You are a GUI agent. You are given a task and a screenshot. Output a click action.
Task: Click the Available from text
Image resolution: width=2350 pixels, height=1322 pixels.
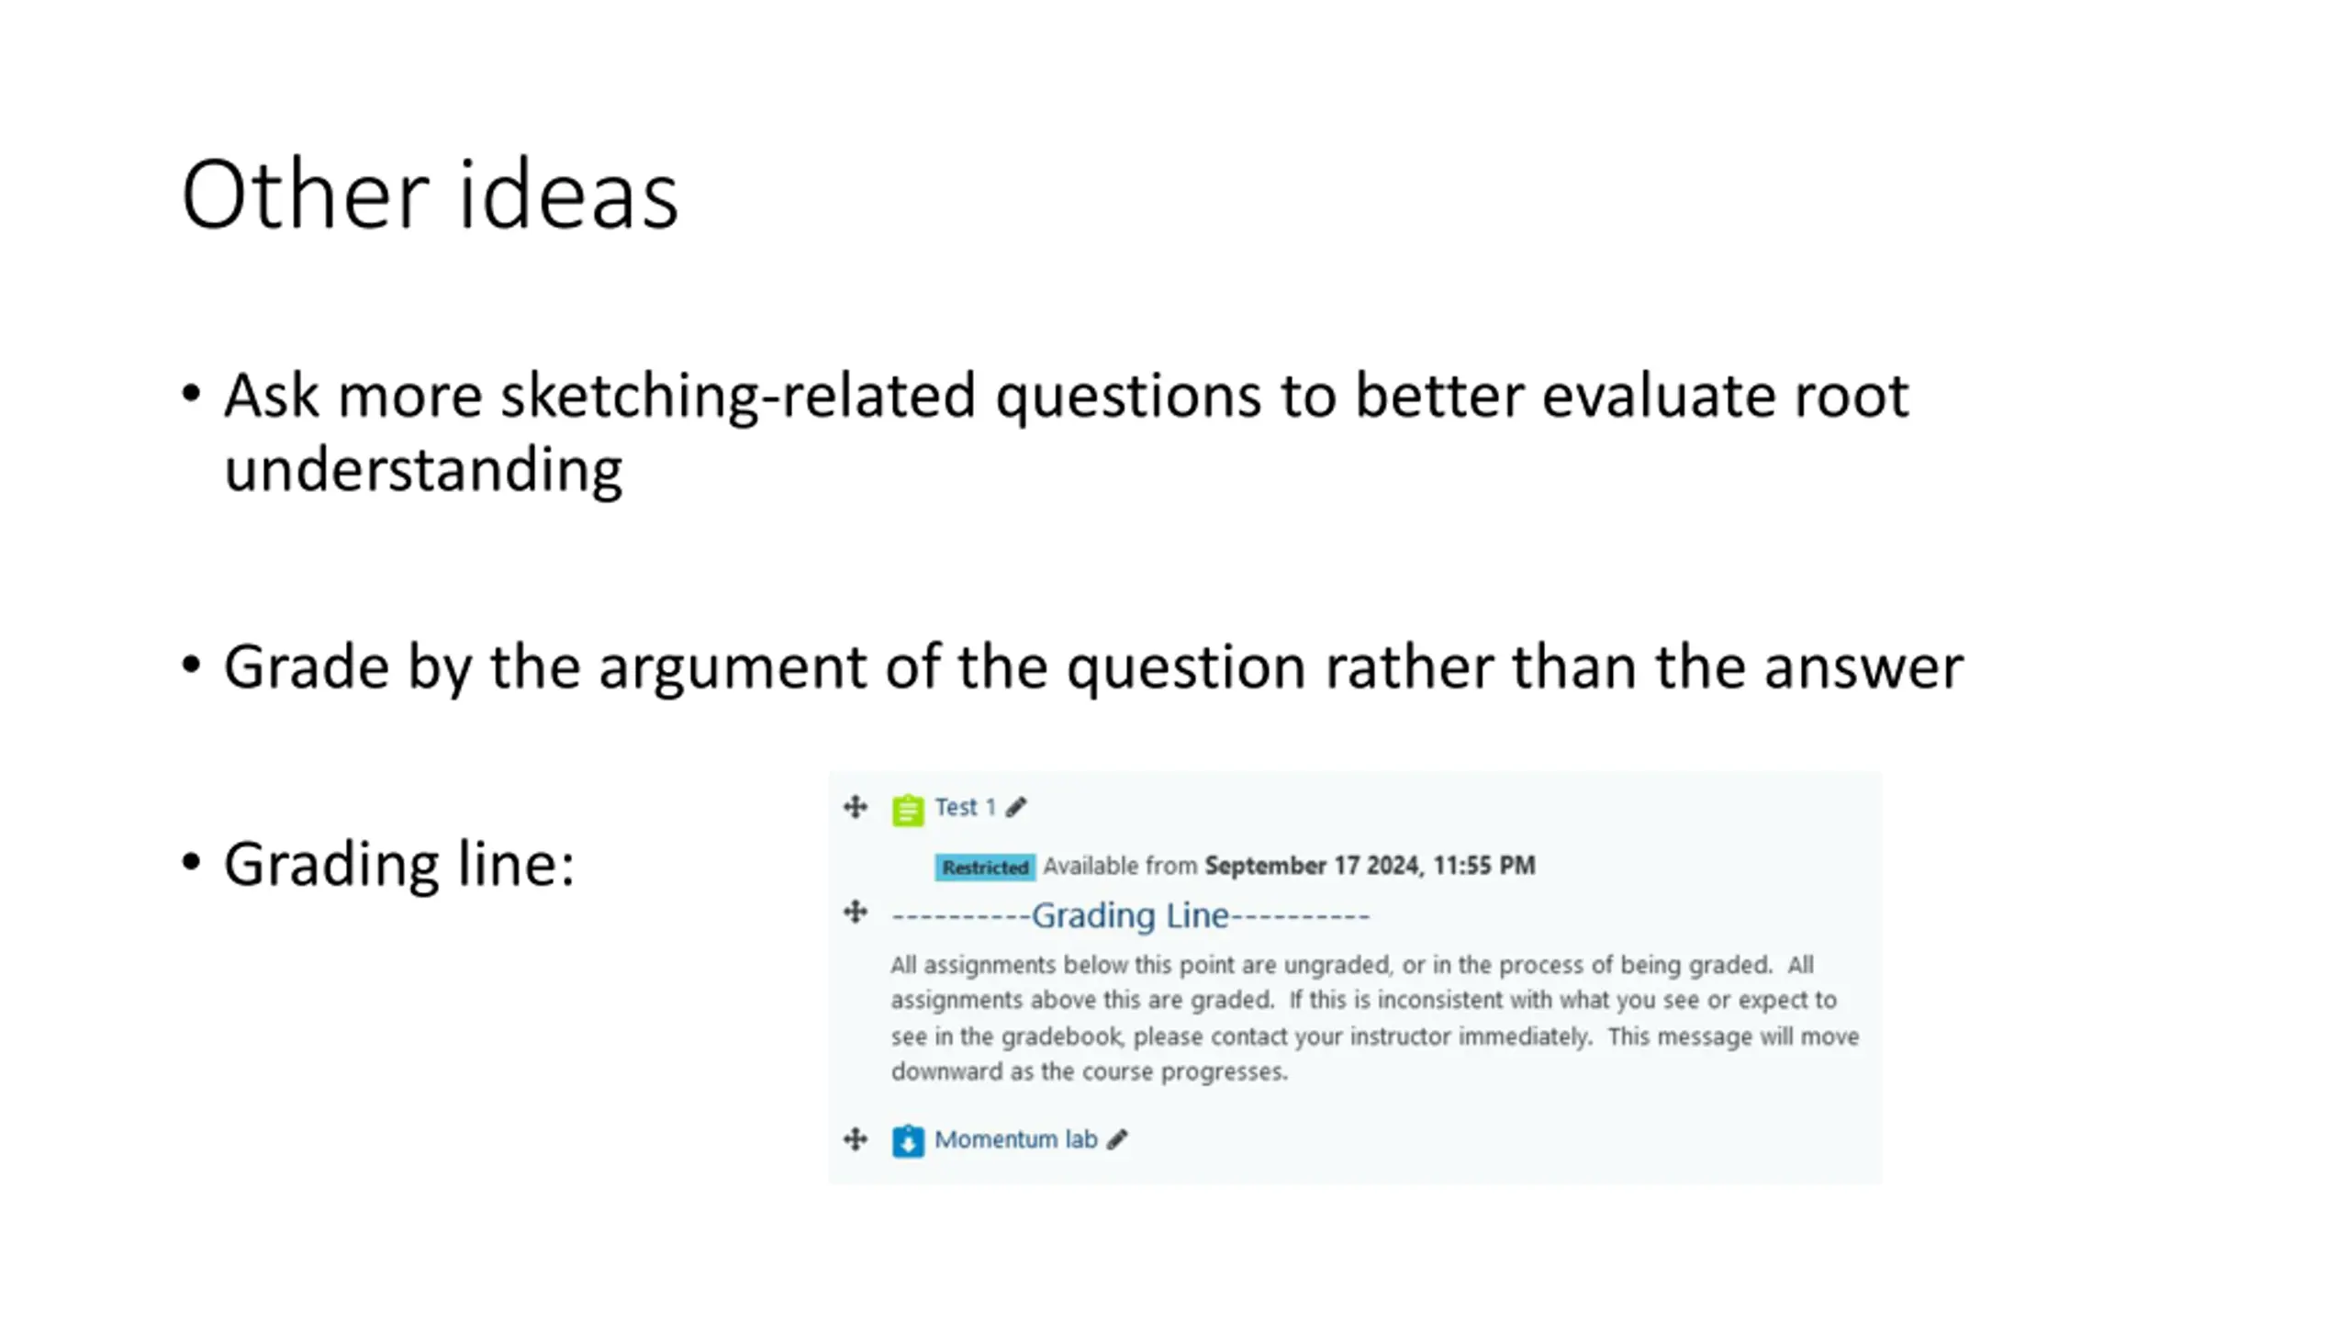pyautogui.click(x=1120, y=866)
